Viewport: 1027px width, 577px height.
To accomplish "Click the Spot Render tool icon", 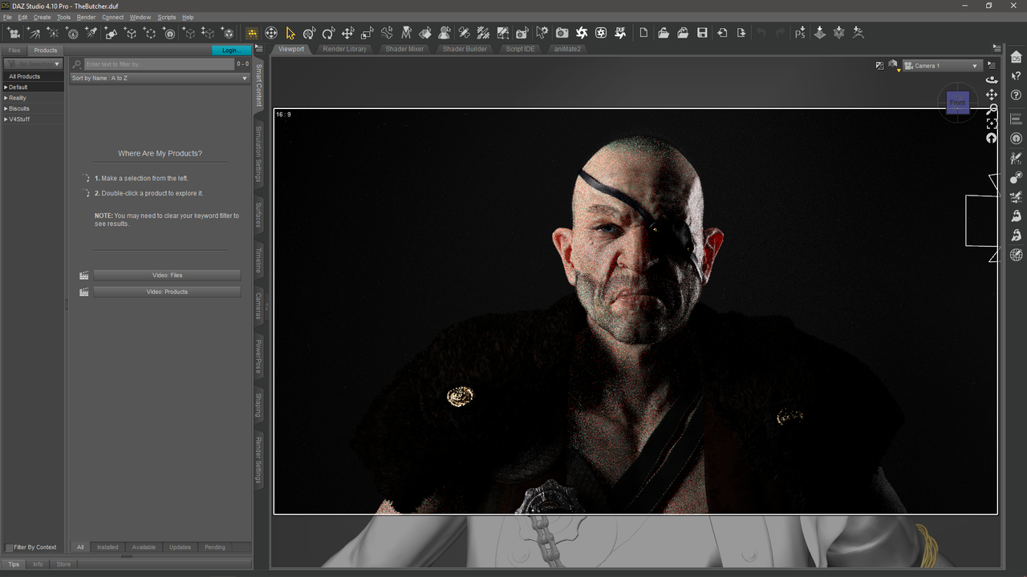I will pos(522,33).
